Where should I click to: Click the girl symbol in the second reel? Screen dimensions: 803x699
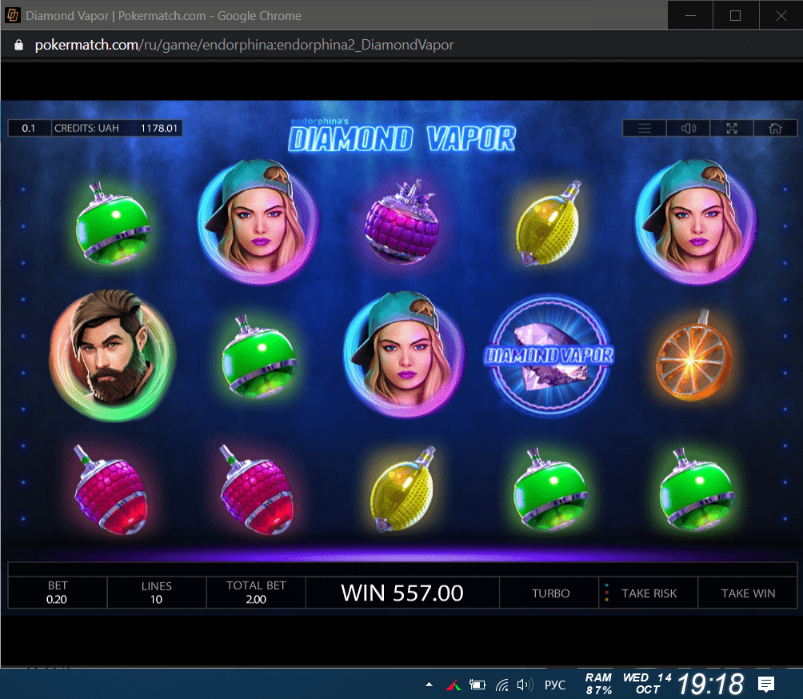tap(258, 222)
